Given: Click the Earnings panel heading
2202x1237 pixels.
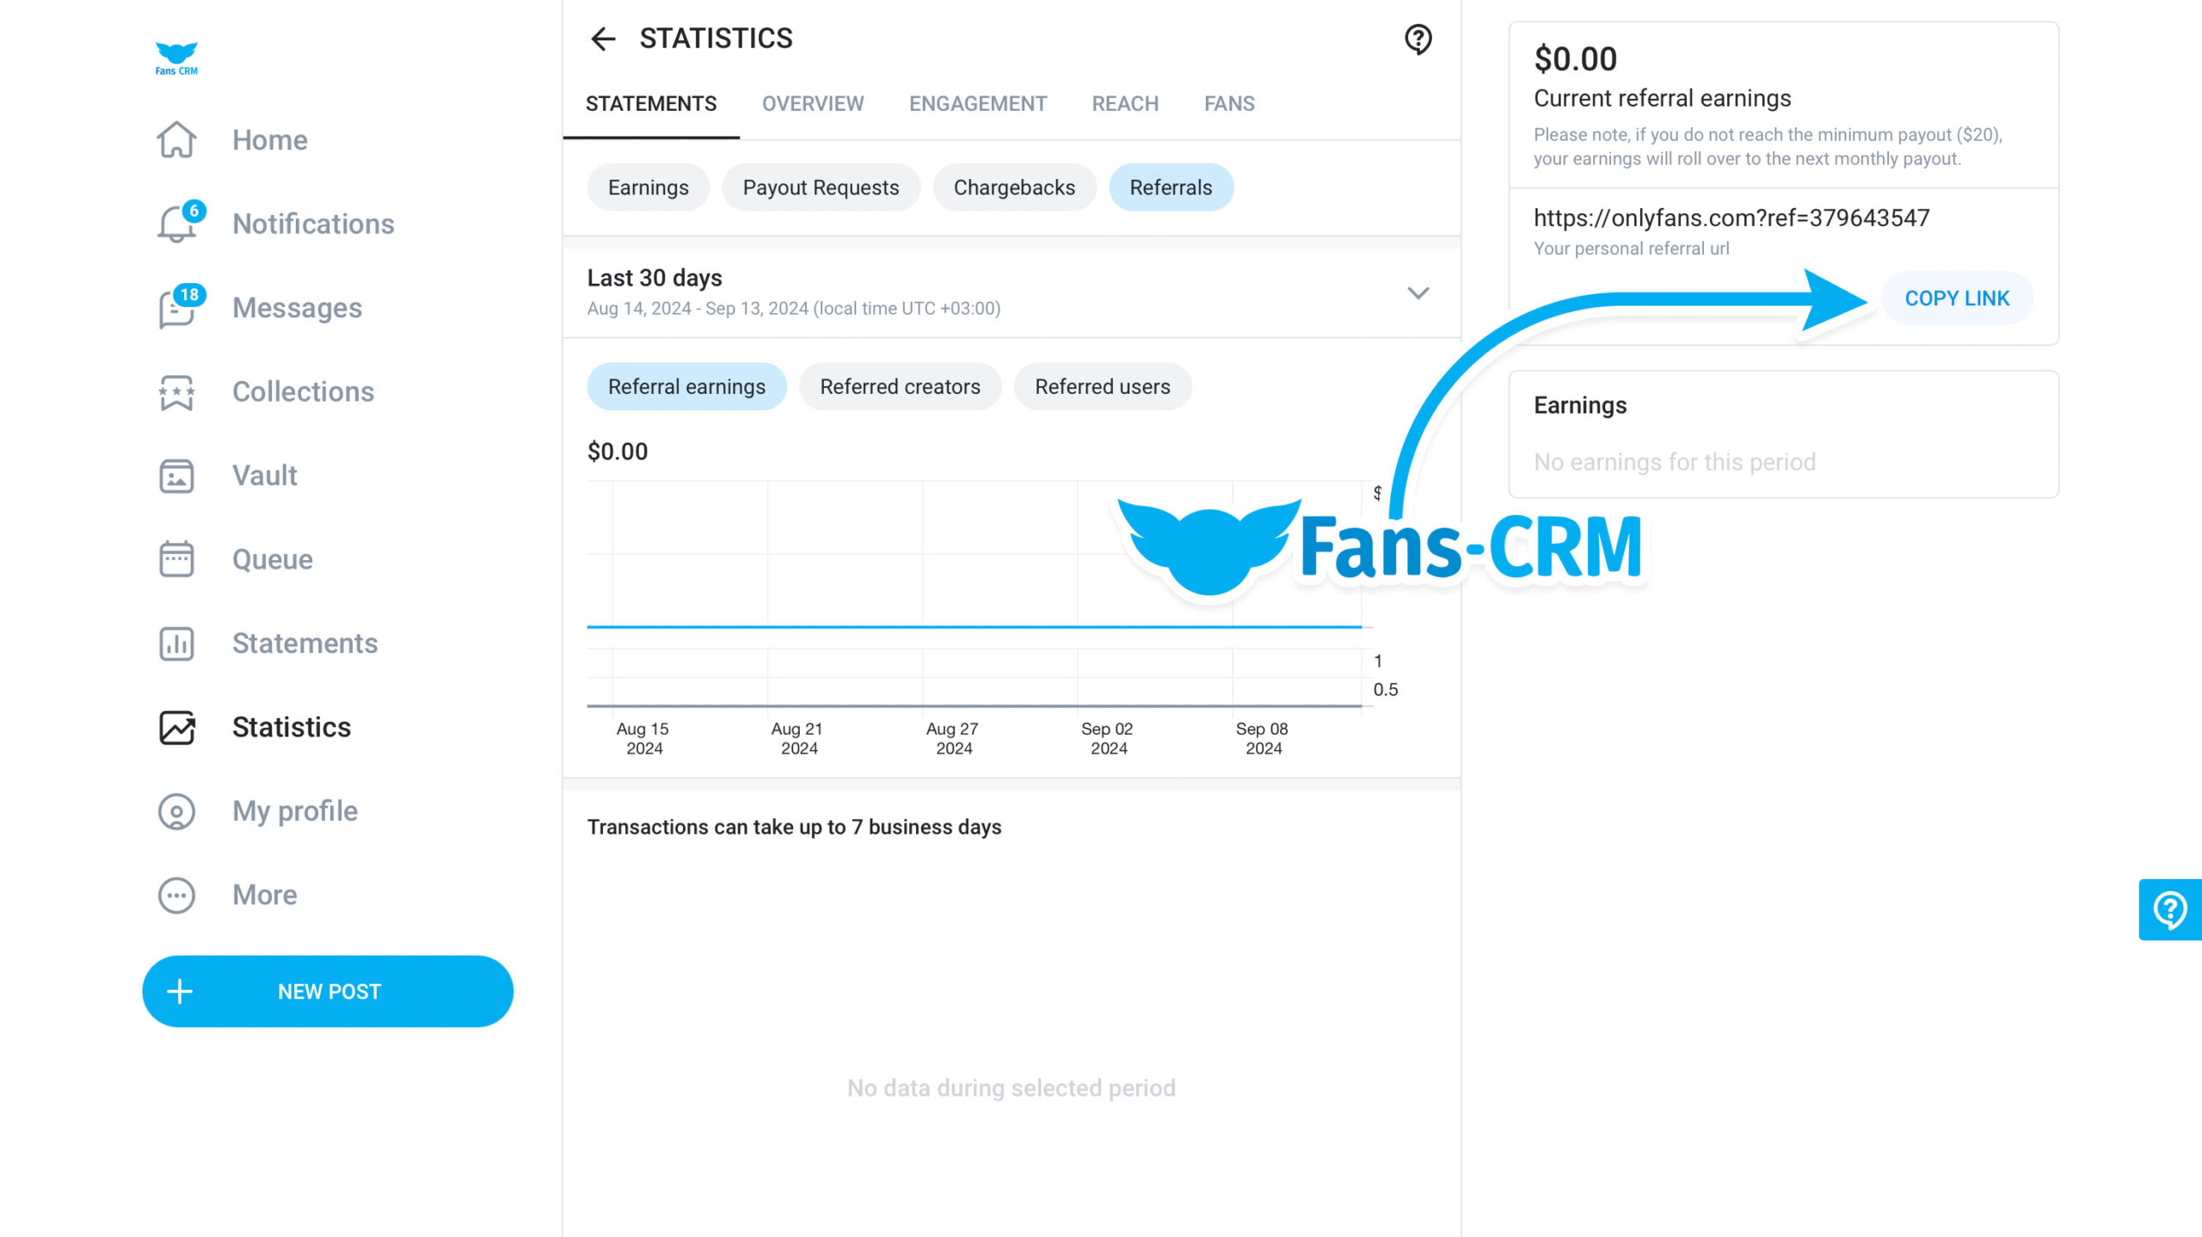Looking at the screenshot, I should point(1580,405).
